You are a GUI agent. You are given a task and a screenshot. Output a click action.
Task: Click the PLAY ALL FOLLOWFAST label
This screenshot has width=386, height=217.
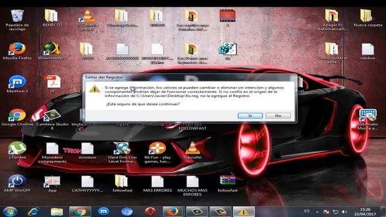[192, 126]
